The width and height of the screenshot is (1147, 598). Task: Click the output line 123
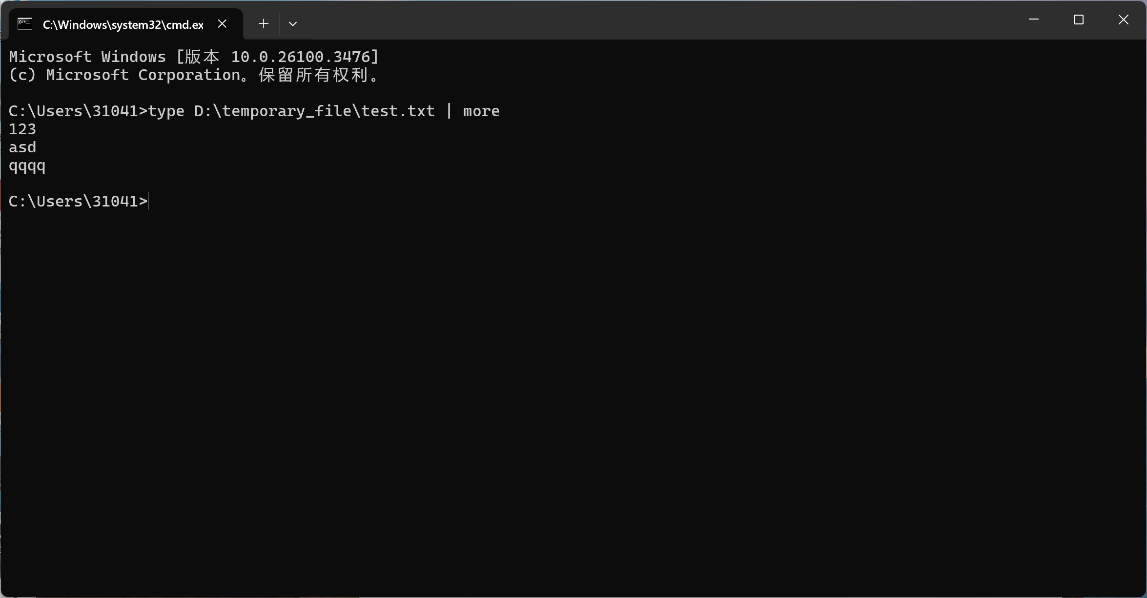pos(22,129)
